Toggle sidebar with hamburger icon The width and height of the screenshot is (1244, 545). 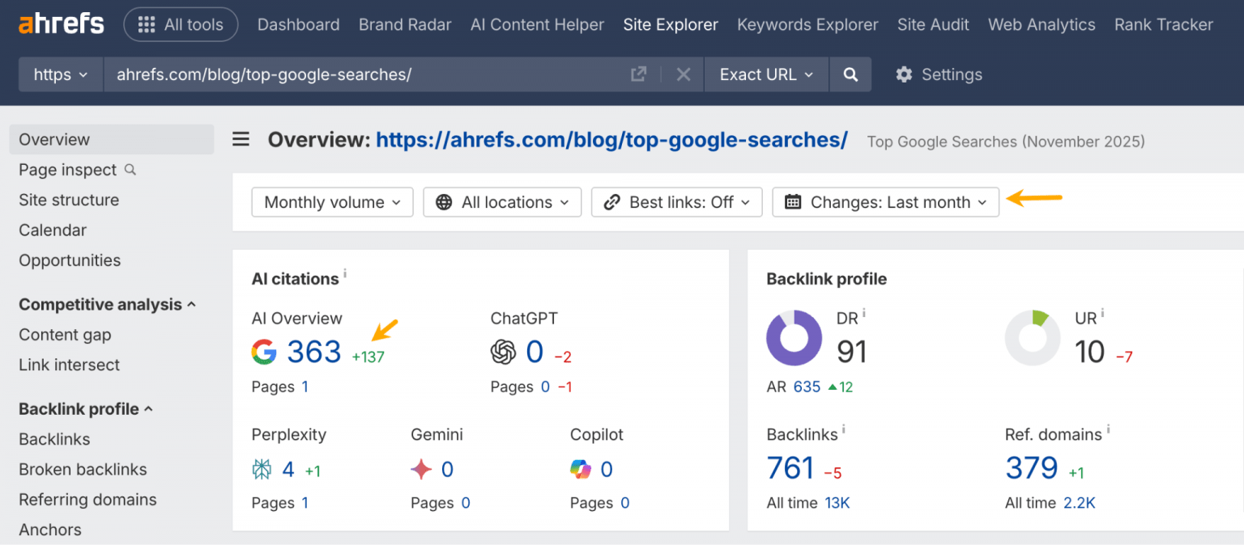241,140
